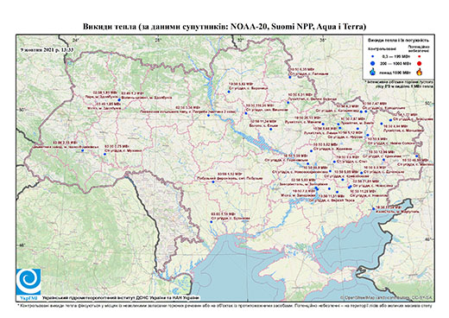Select the marker near Івано-Франківськ cement plant
The height and width of the screenshot is (318, 449).
(82, 150)
